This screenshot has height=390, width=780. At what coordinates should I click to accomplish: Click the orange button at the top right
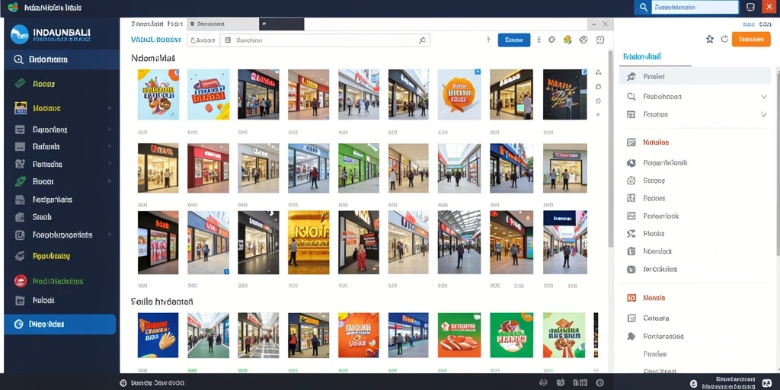(x=750, y=40)
